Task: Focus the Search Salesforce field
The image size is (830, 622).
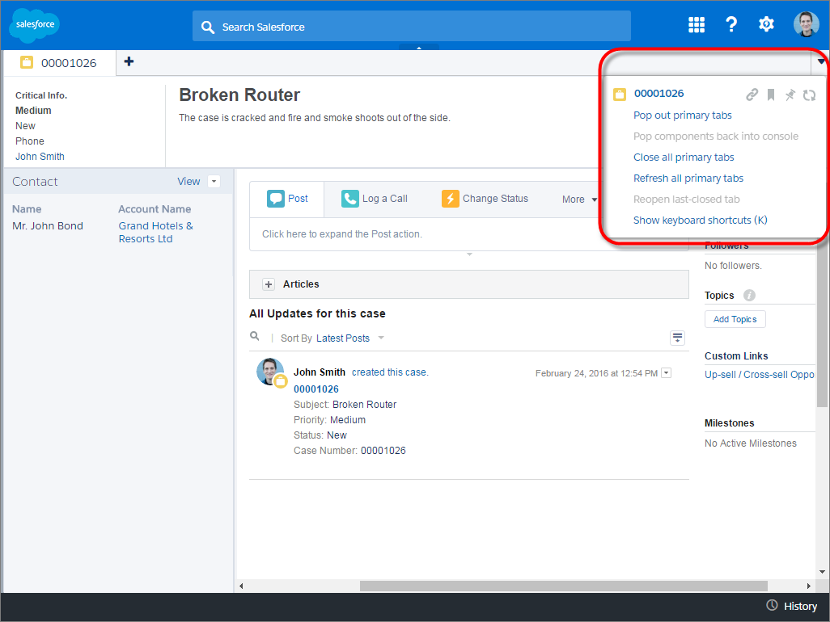Action: click(411, 26)
